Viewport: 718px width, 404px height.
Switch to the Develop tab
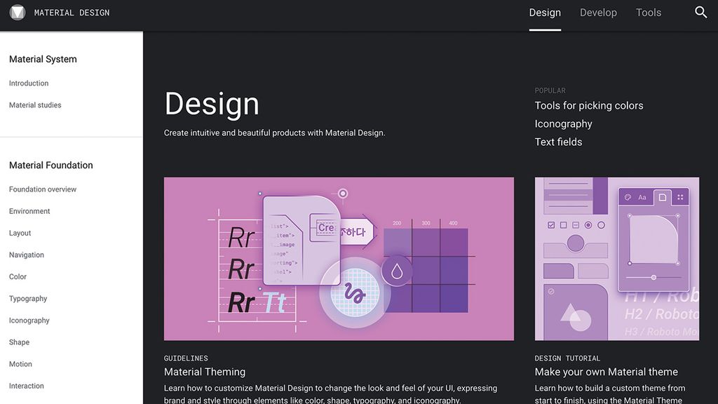[598, 12]
